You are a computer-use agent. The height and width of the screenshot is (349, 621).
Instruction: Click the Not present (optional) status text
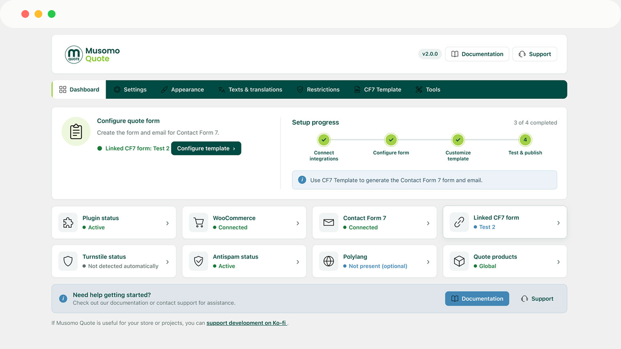[378, 266]
